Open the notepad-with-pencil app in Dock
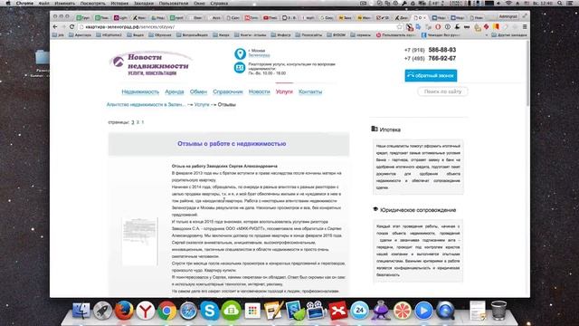579x326 pixels. (273, 311)
